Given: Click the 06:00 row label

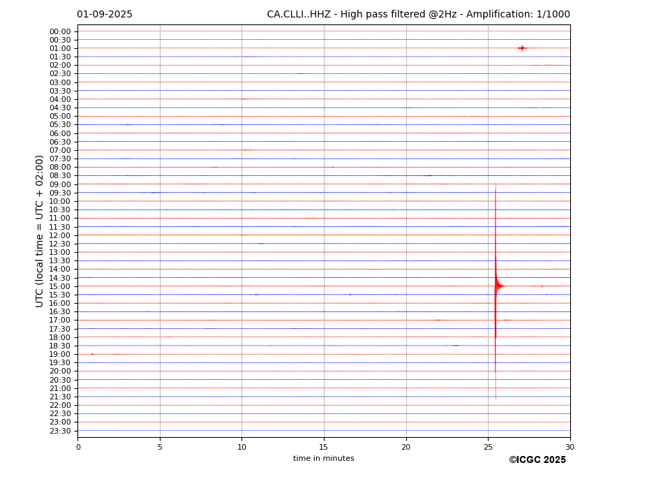Looking at the screenshot, I should click(x=60, y=133).
